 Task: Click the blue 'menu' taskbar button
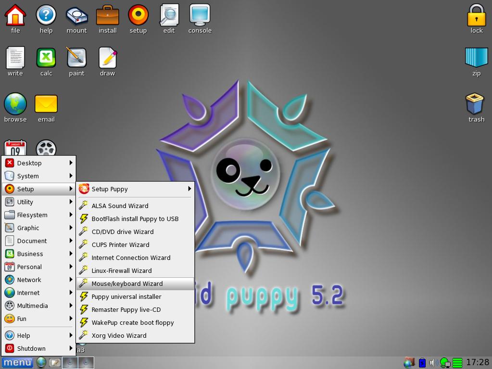coord(18,363)
